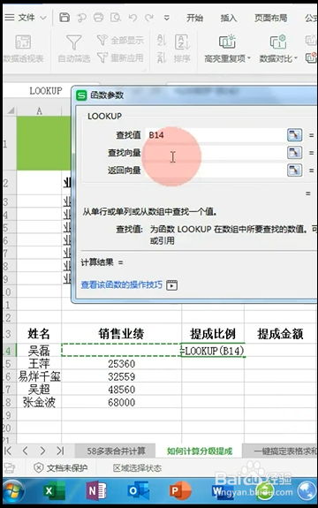Go to first sheet tab navigation arrow
Viewport: 318px width, 508px height.
[8, 451]
